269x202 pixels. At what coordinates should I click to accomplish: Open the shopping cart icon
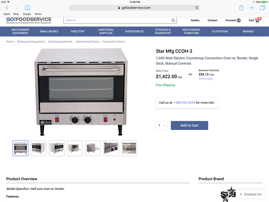(x=257, y=21)
